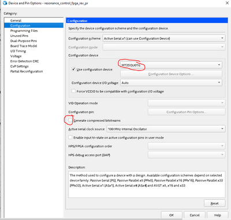Click the Reset button
This screenshot has height=220, width=231.
point(214,203)
